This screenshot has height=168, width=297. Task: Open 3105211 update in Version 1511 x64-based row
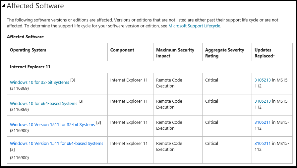tap(263, 143)
